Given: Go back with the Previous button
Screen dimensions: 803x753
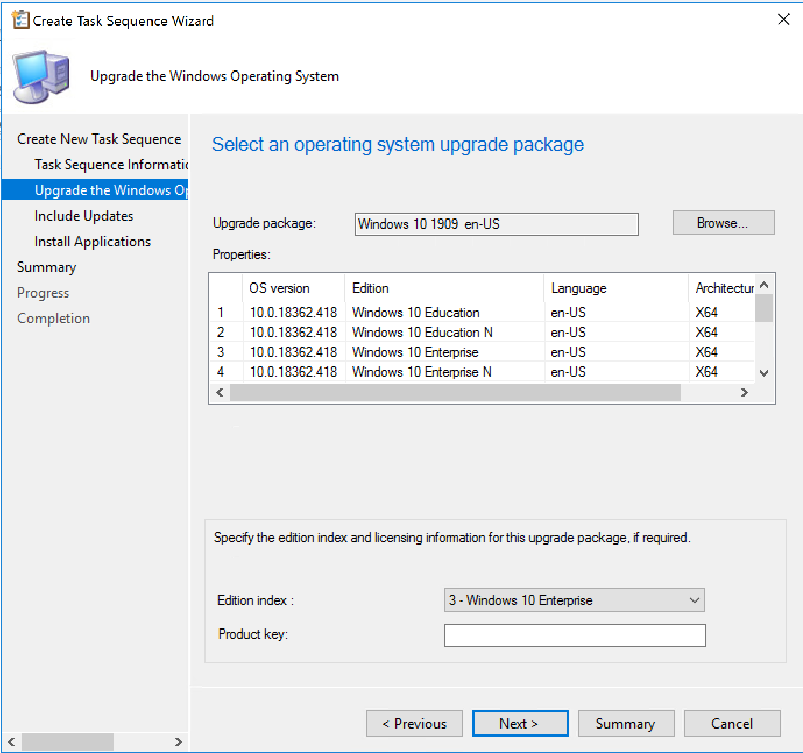Looking at the screenshot, I should click(x=415, y=724).
